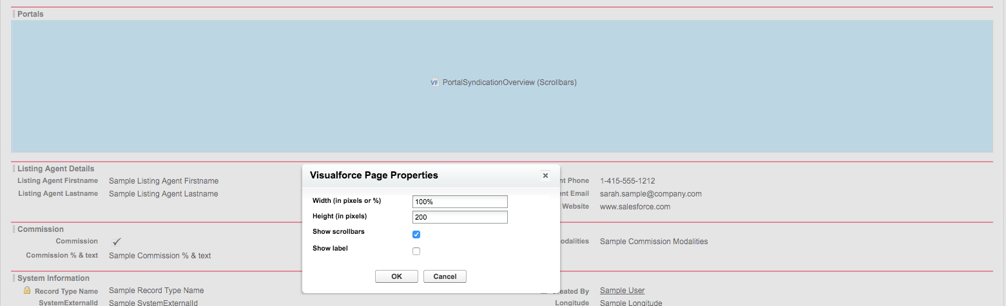Click the VF icon beside PortalSyndicationOverview
This screenshot has width=1006, height=306.
[435, 82]
